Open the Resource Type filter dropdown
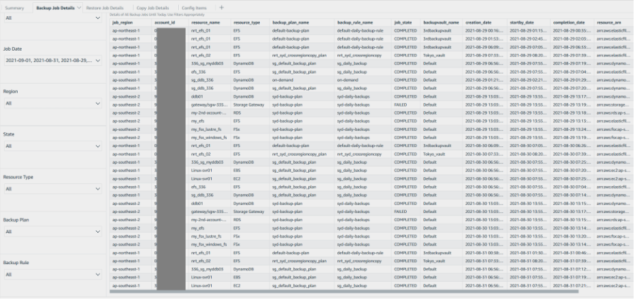This screenshot has width=635, height=300. pyautogui.click(x=52, y=189)
